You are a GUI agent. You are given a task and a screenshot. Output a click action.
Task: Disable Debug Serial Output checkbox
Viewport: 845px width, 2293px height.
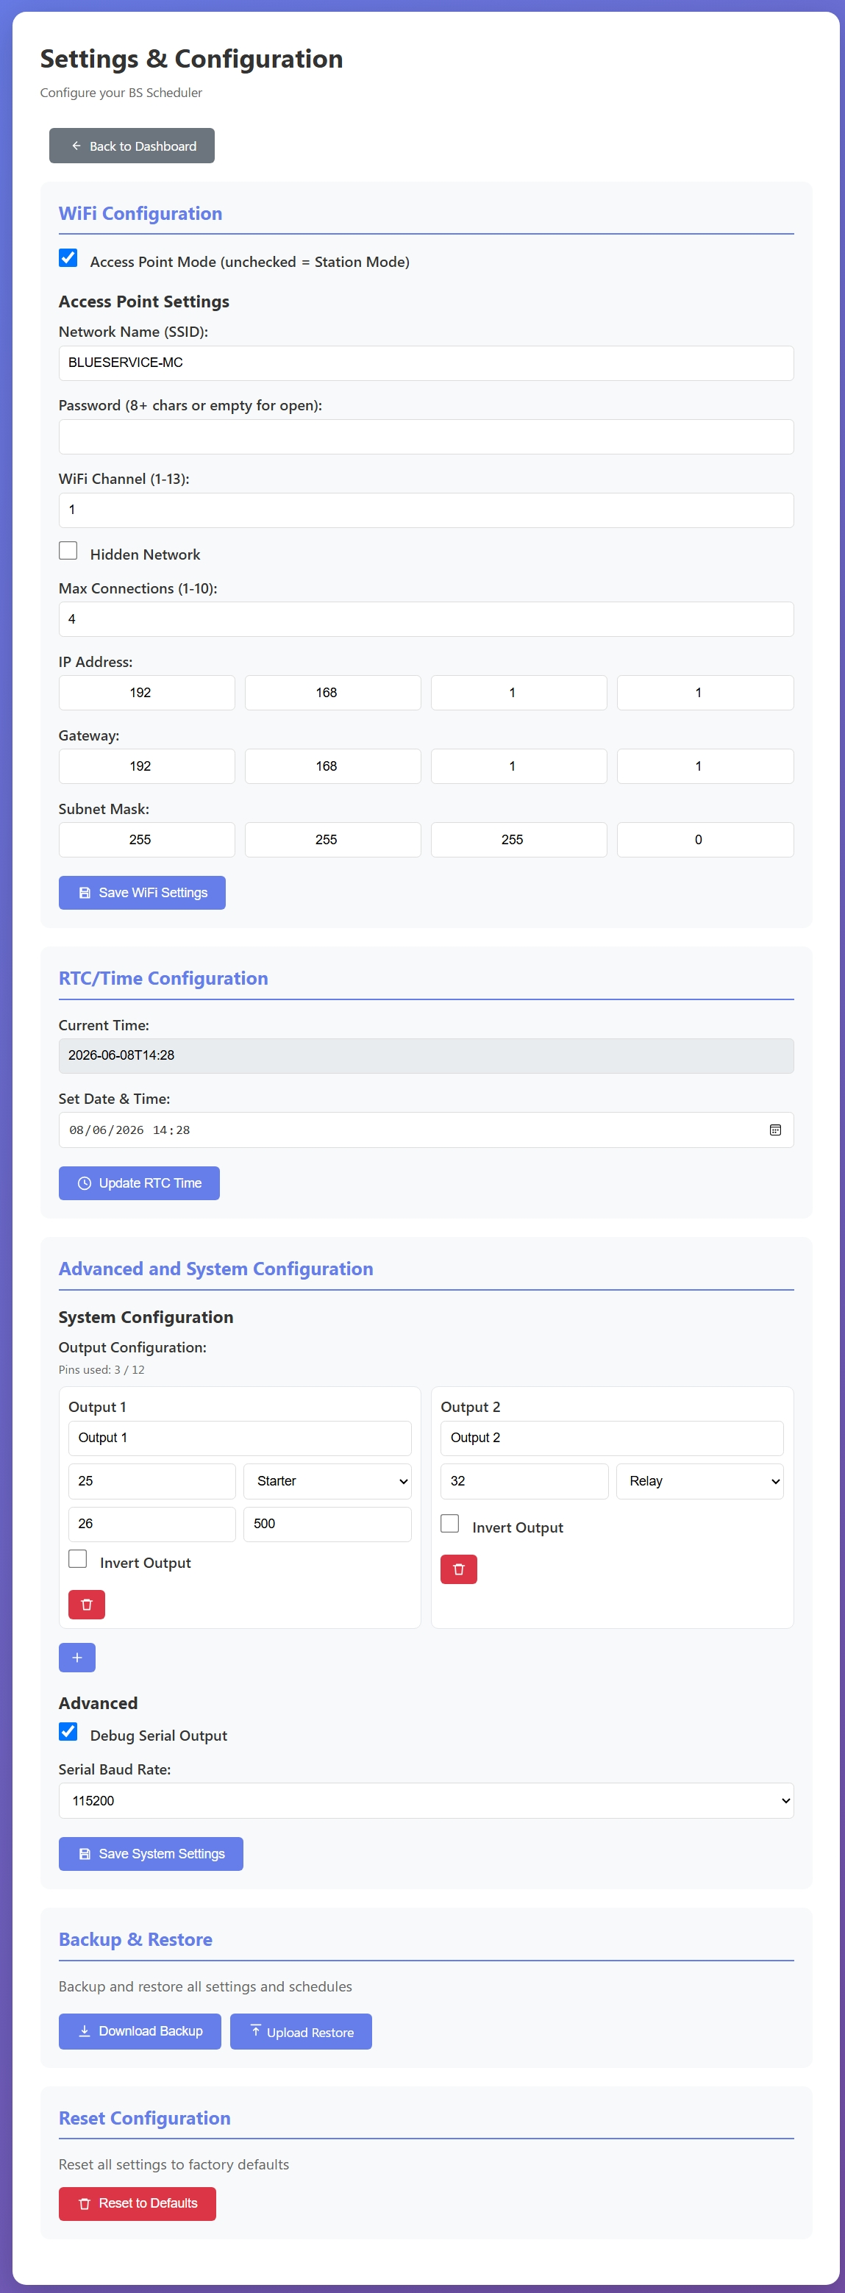coord(68,1731)
